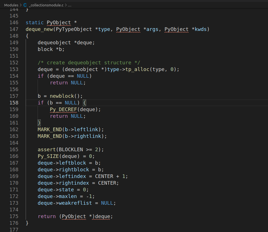The image size is (268, 232).
Task: Click opening brace highlighted on line 158
Action: (84, 103)
